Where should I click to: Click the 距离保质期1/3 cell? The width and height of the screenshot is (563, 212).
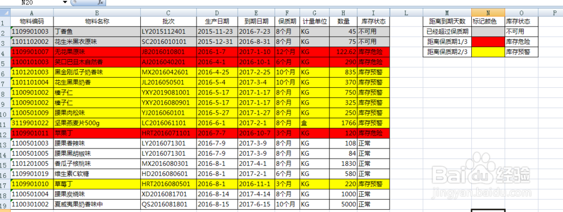coord(447,42)
